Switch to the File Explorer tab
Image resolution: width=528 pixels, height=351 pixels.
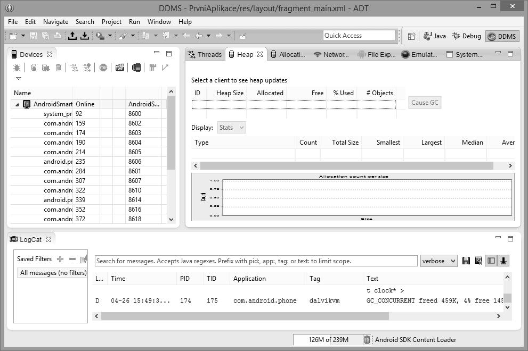coord(377,54)
